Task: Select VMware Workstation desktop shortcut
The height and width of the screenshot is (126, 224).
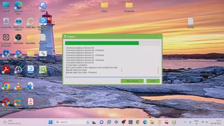Action: pyautogui.click(x=18, y=104)
